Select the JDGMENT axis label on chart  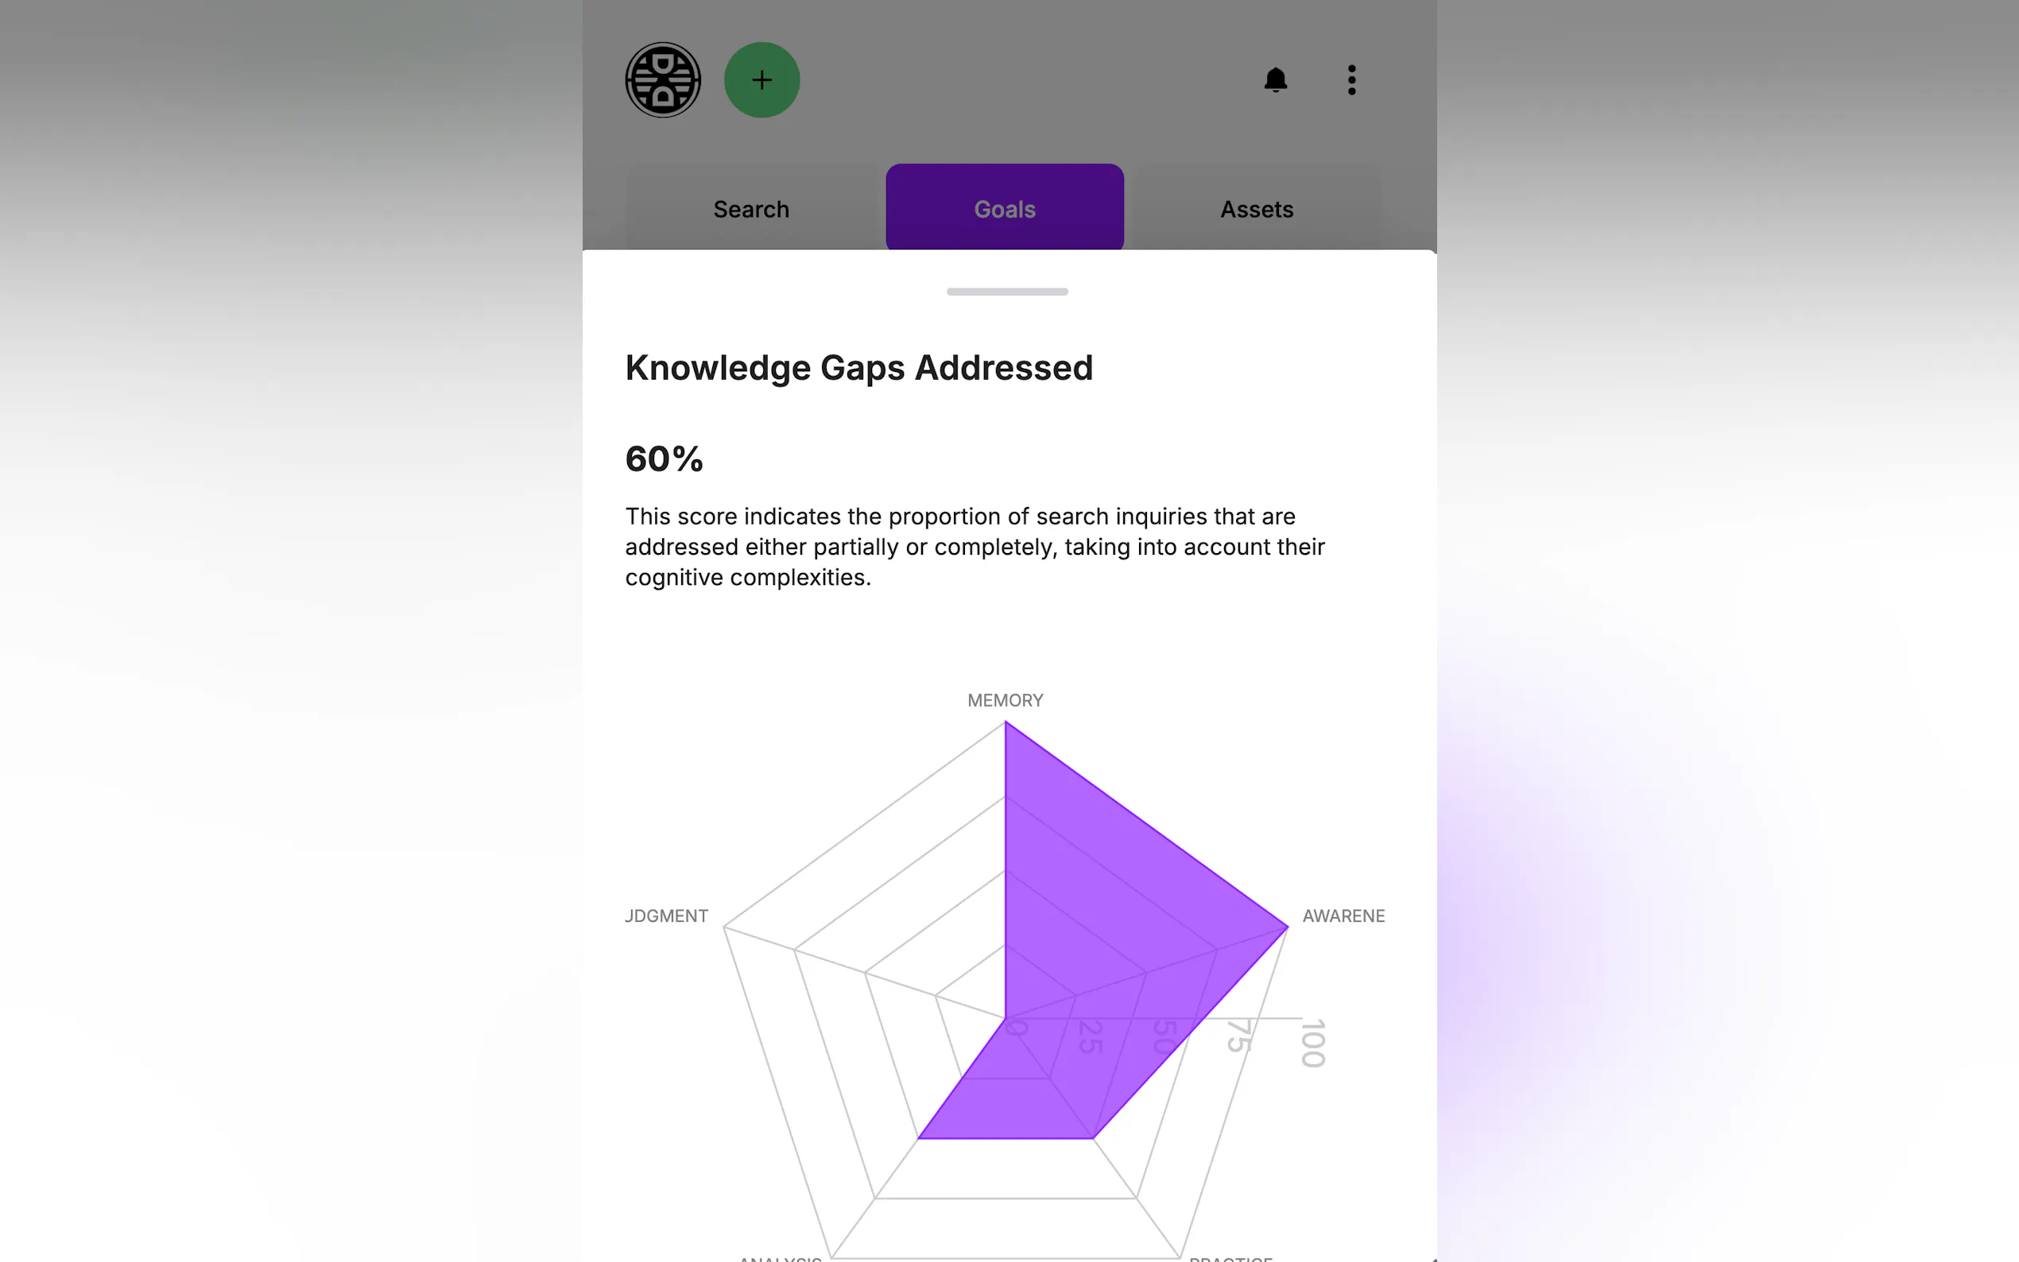pyautogui.click(x=666, y=916)
